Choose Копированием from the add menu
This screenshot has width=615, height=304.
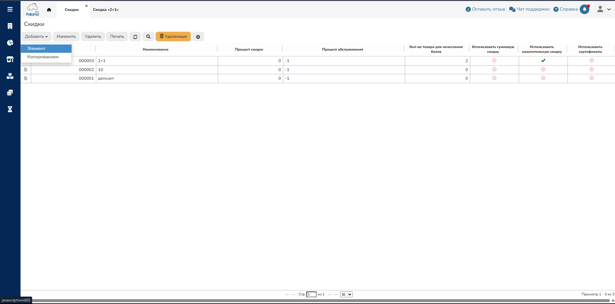point(43,57)
